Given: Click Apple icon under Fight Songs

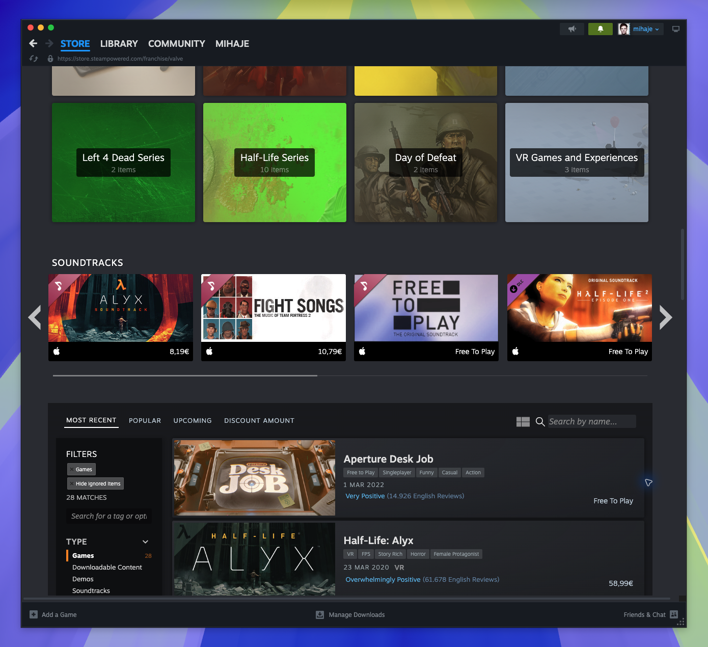Looking at the screenshot, I should (209, 351).
